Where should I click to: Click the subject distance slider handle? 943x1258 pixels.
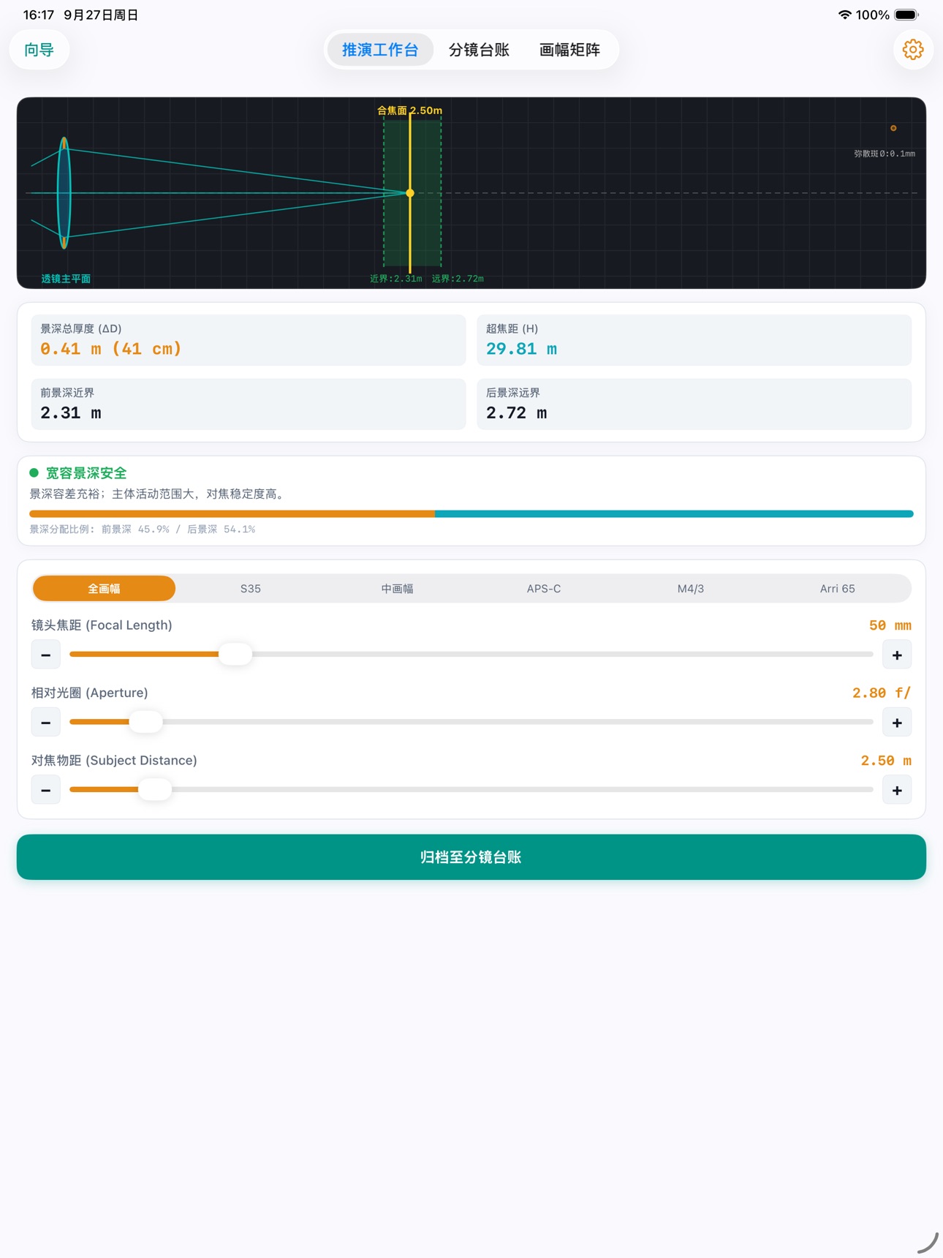click(x=155, y=790)
